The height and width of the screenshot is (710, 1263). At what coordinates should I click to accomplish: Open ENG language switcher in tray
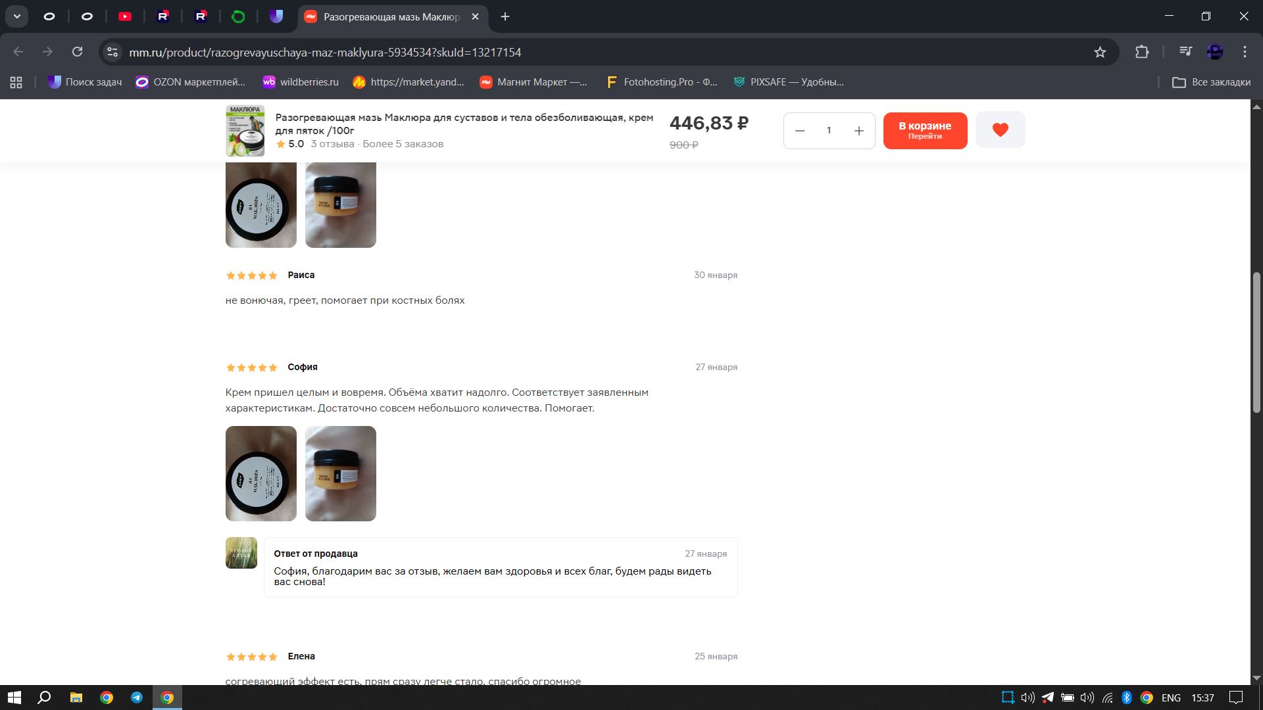click(x=1171, y=698)
